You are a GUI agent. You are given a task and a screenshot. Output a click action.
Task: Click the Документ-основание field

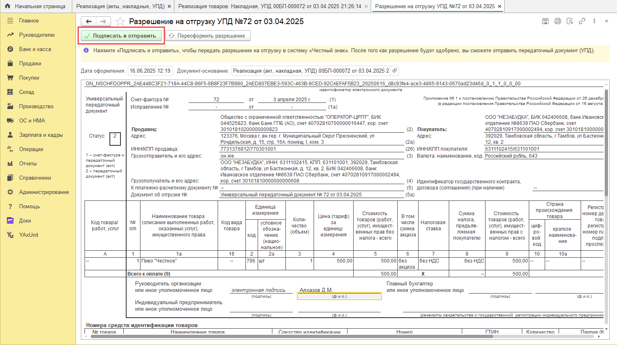[311, 71]
